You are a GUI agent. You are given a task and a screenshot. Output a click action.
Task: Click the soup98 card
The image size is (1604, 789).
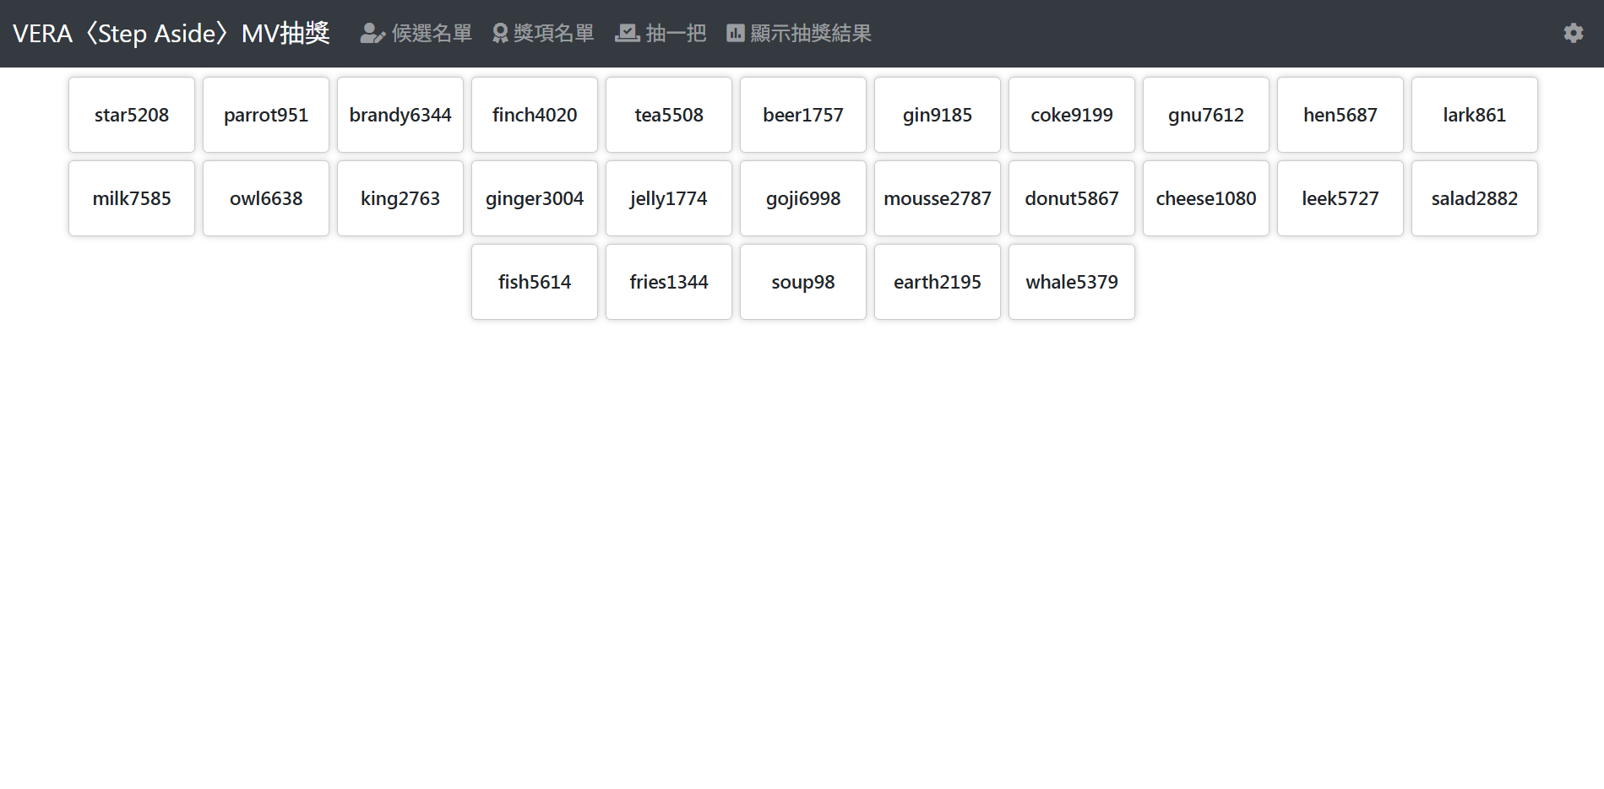point(803,282)
